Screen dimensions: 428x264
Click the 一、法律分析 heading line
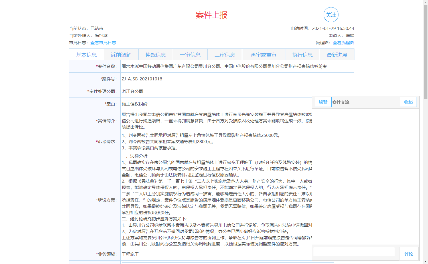coord(135,156)
